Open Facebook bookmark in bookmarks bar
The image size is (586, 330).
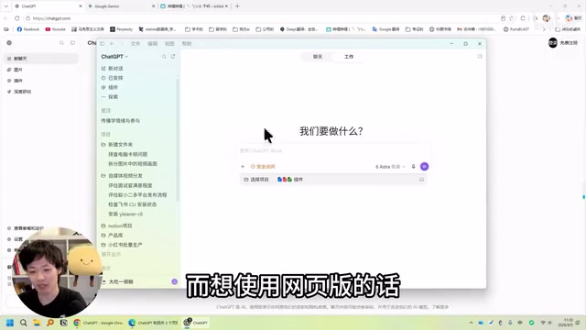coord(28,29)
